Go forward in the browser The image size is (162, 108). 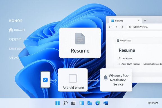(x=116, y=27)
